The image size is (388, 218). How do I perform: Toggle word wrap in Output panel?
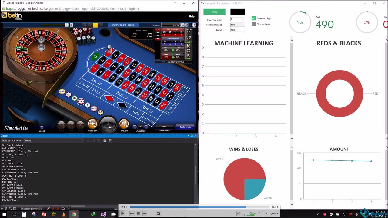click(x=111, y=140)
